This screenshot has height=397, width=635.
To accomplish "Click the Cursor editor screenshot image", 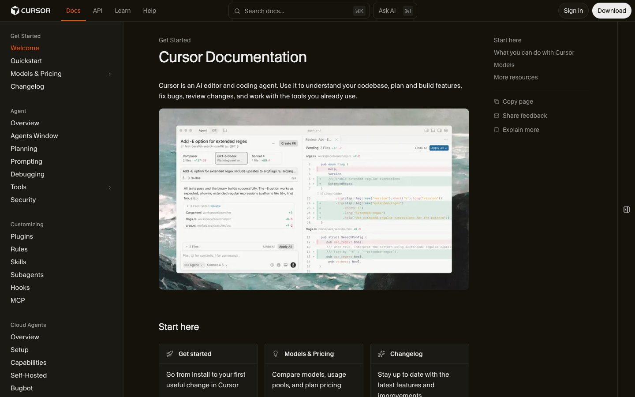I will (x=314, y=199).
